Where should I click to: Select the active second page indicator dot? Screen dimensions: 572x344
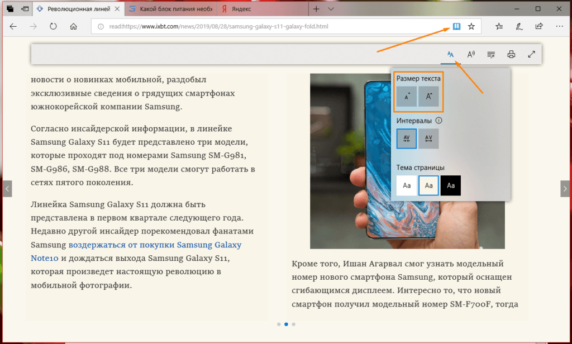coord(287,324)
